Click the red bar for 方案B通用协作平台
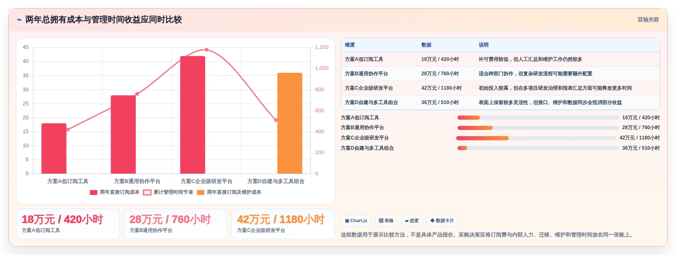676x255 pixels. (x=123, y=134)
